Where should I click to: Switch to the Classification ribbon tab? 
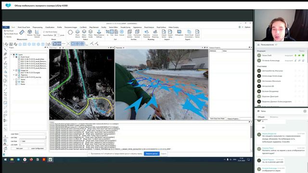coord(50,27)
